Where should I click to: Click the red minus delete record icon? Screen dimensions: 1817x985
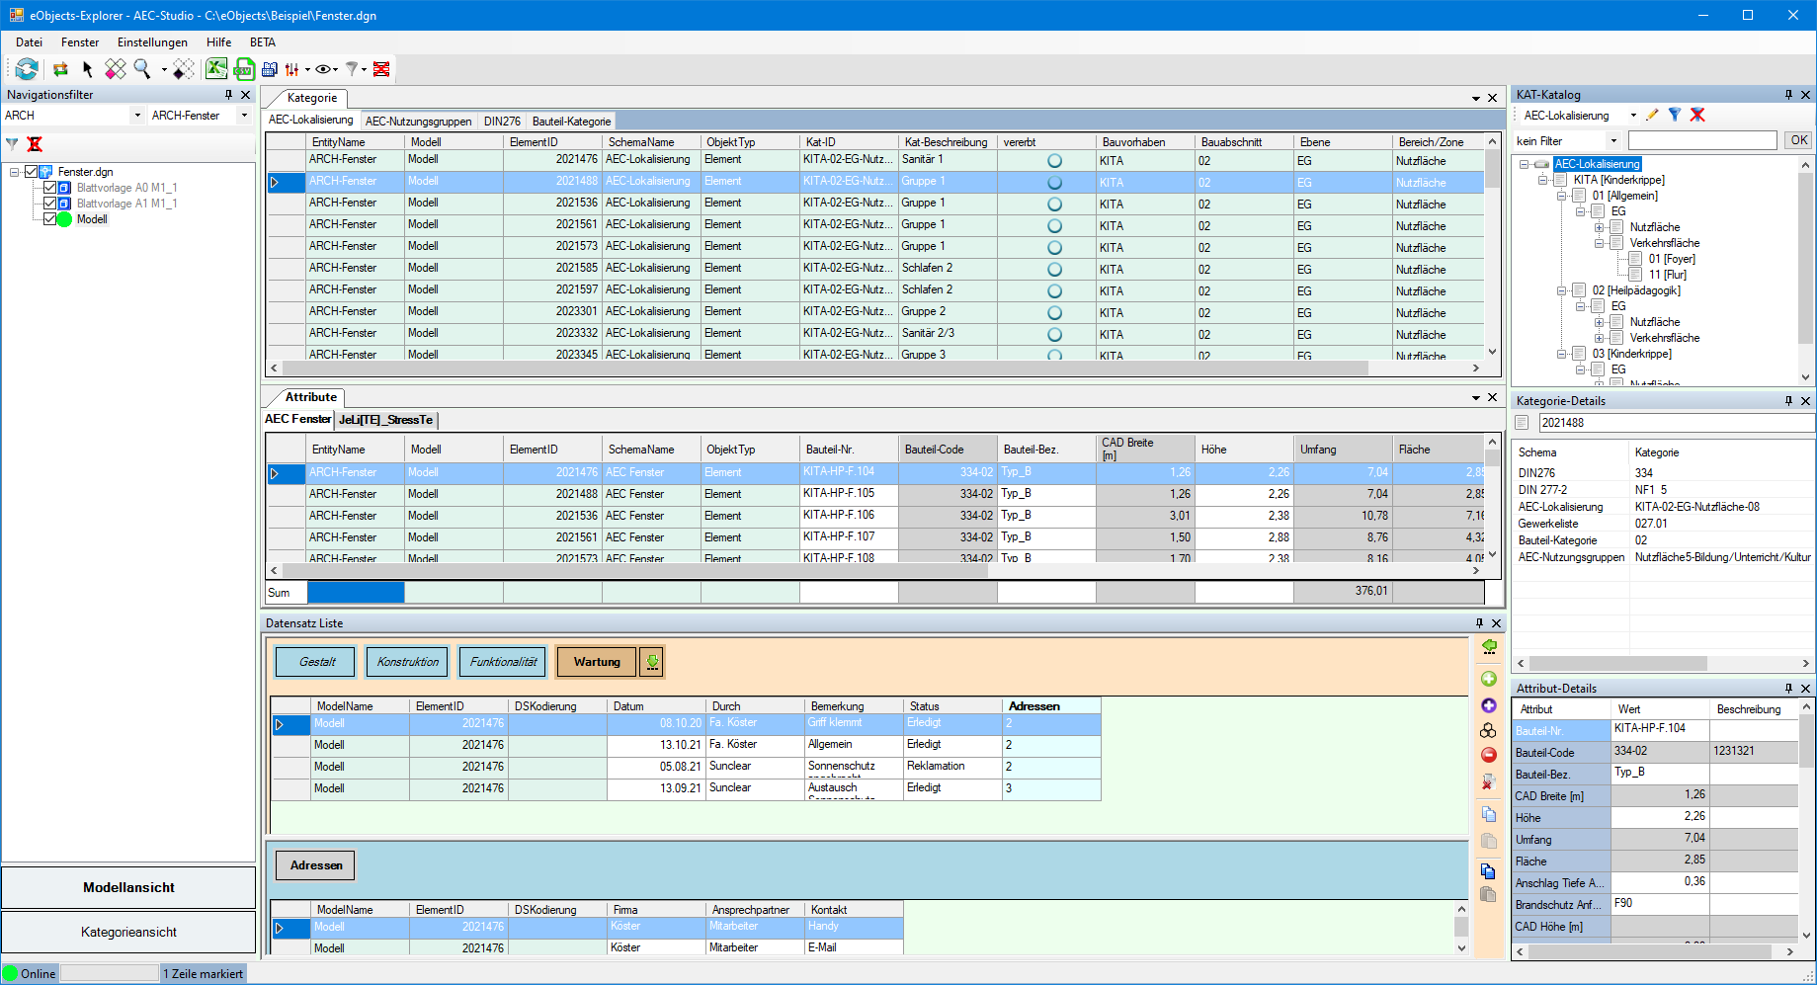(1489, 755)
